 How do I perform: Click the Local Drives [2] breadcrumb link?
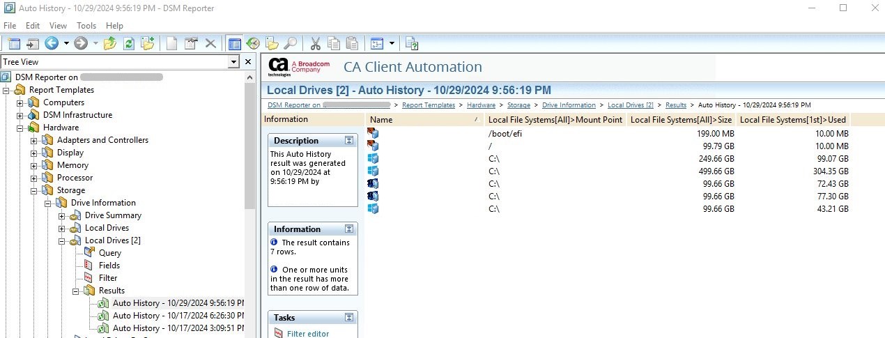click(x=631, y=105)
